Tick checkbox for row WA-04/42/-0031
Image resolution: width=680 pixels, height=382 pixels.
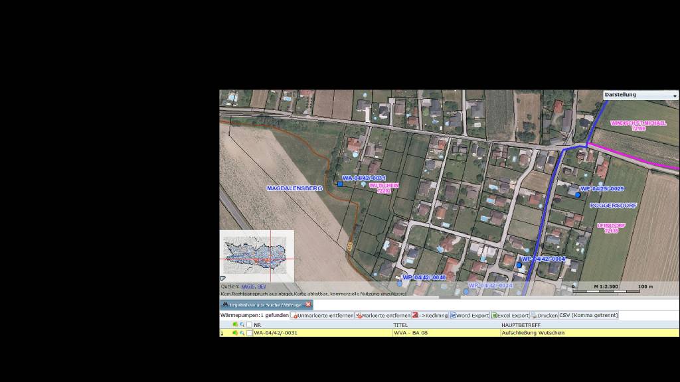click(x=250, y=333)
